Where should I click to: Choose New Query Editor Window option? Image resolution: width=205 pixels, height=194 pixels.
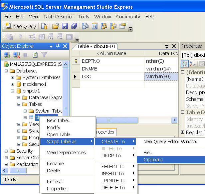pos(171,142)
